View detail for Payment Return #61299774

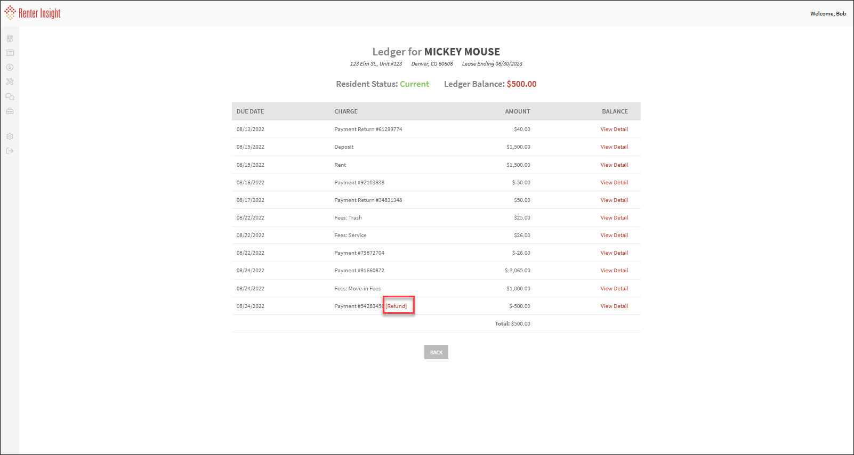(614, 129)
